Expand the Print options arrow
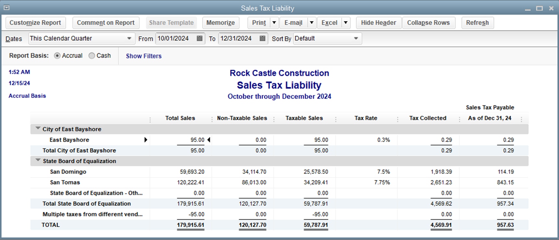The height and width of the screenshot is (240, 559). tap(274, 23)
